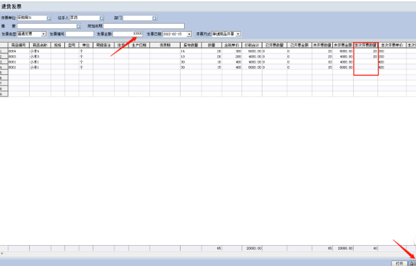Image resolution: width=416 pixels, height=266 pixels.
Task: Open lookup icon in 摘要 field
Action: pyautogui.click(x=78, y=26)
